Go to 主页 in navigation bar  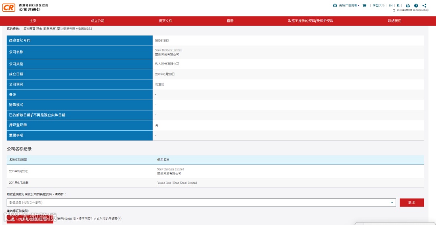[33, 21]
